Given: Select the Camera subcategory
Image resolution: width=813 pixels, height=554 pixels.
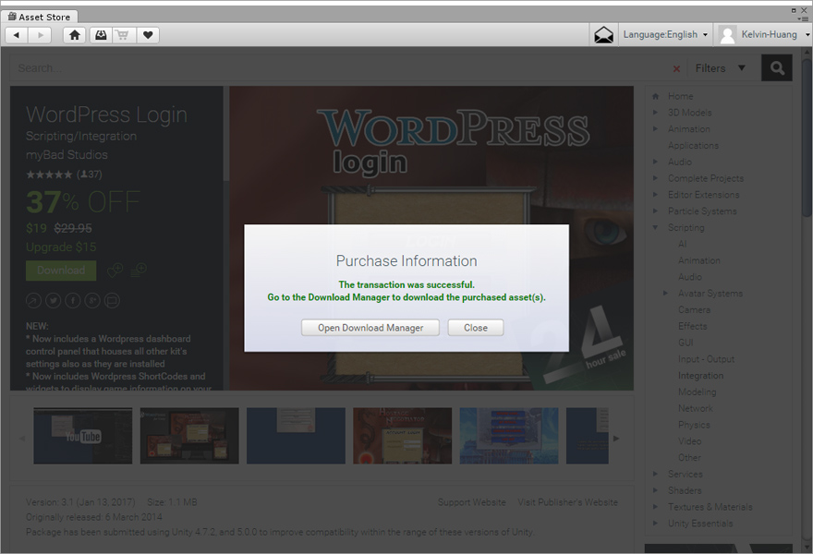Looking at the screenshot, I should pyautogui.click(x=694, y=309).
